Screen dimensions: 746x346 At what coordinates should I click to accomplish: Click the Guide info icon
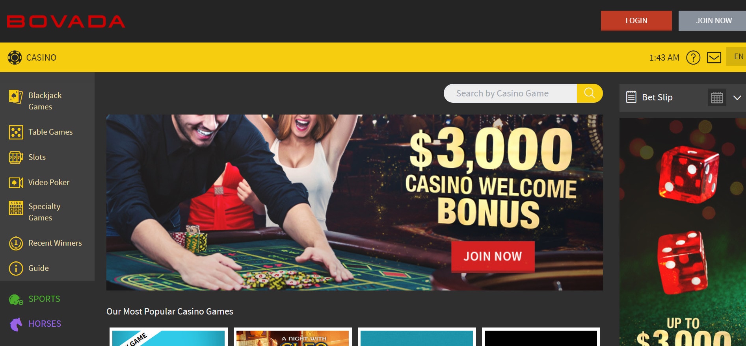point(16,268)
